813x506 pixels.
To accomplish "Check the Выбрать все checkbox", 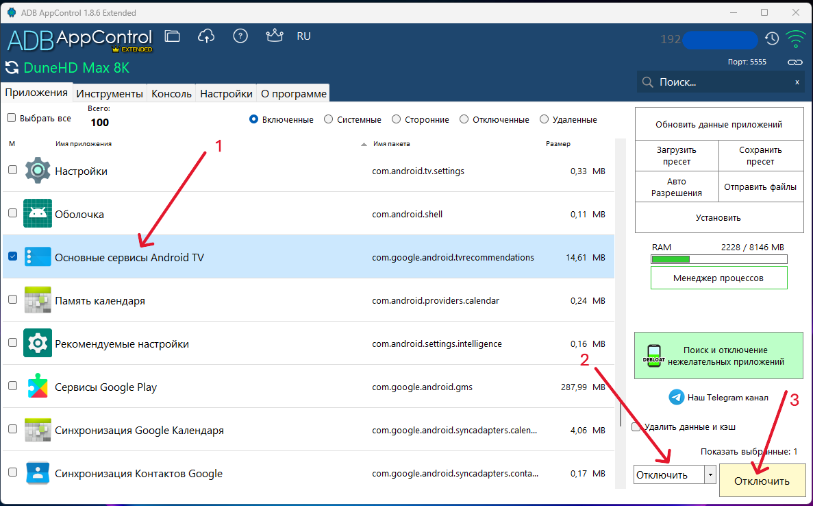I will point(12,118).
